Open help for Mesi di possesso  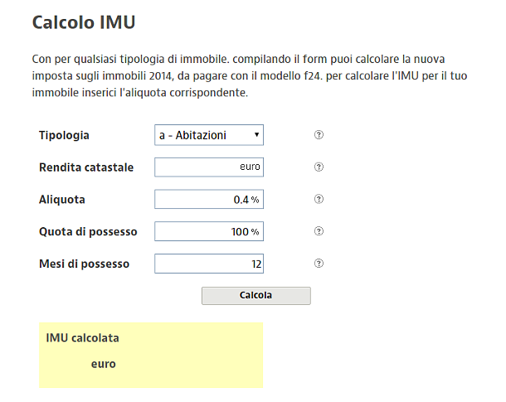click(319, 264)
